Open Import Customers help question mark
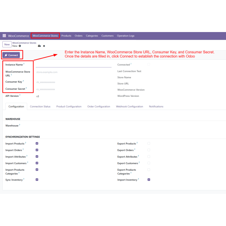 click(28, 162)
